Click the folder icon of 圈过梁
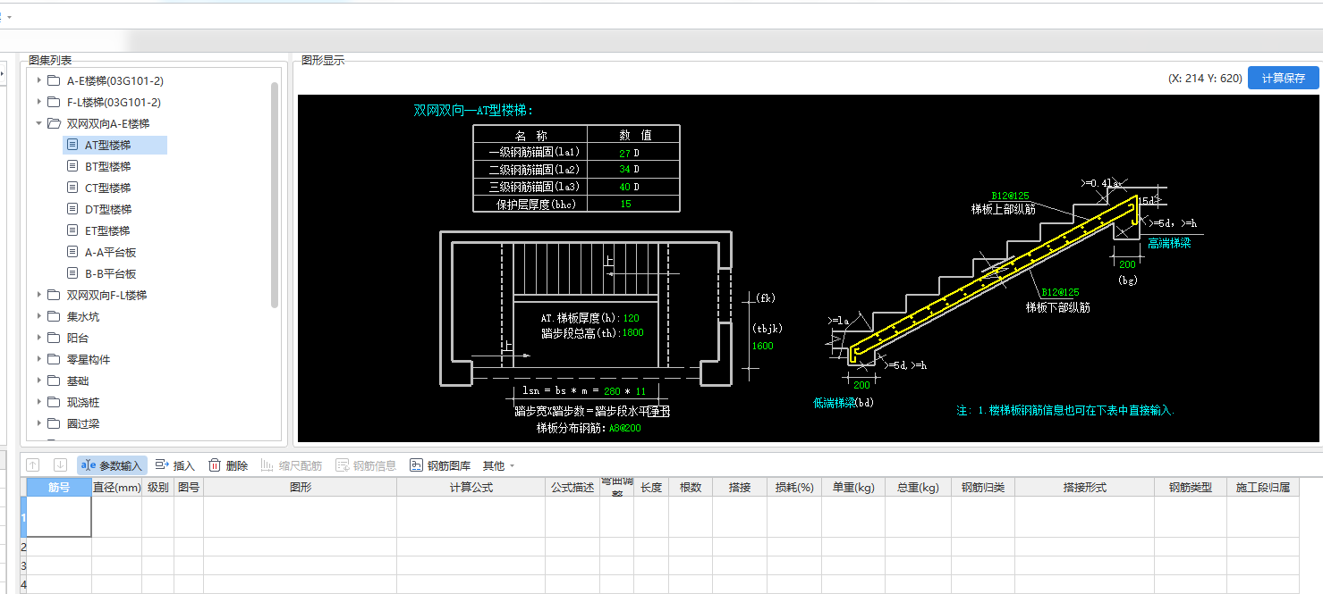Viewport: 1323px width, 594px height. (54, 423)
